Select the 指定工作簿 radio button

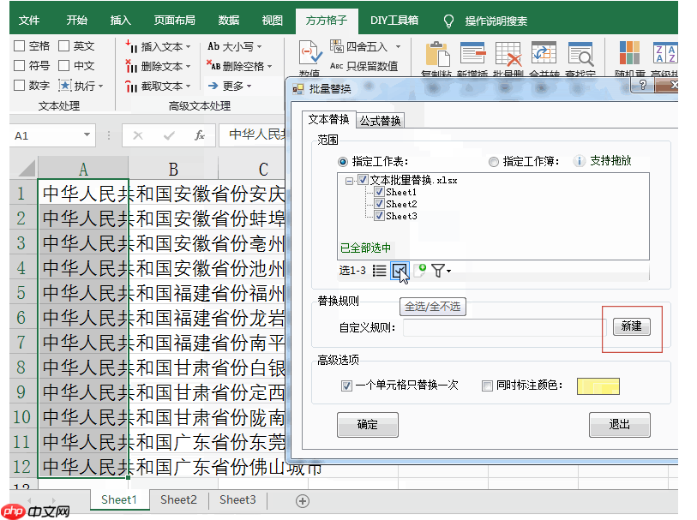point(494,162)
